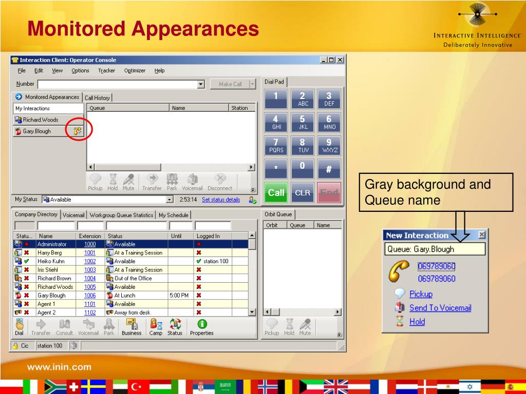Click dial pad key 5 JKL
The height and width of the screenshot is (394, 526).
[x=303, y=122]
